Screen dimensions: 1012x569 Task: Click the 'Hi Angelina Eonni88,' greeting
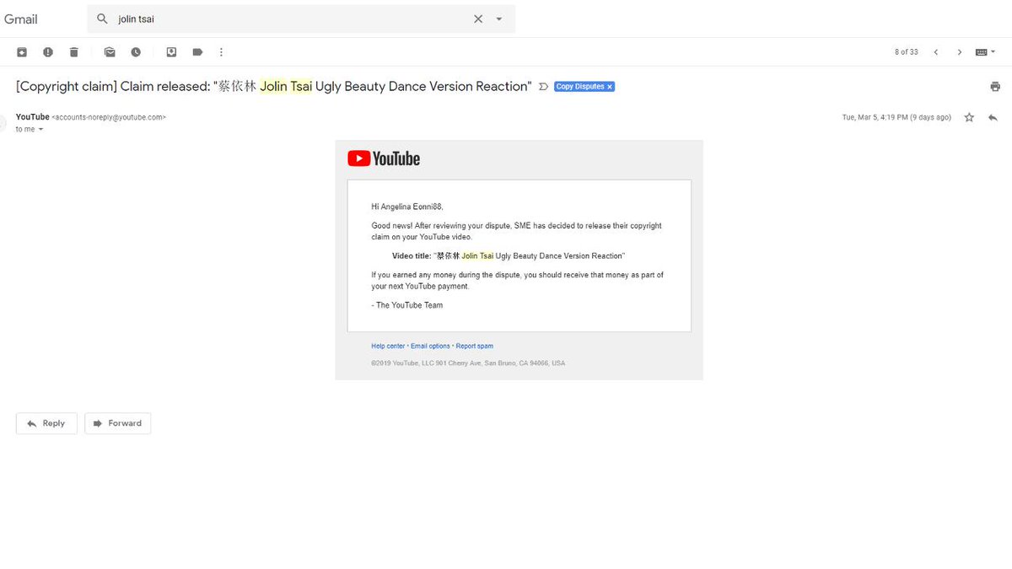coord(407,207)
